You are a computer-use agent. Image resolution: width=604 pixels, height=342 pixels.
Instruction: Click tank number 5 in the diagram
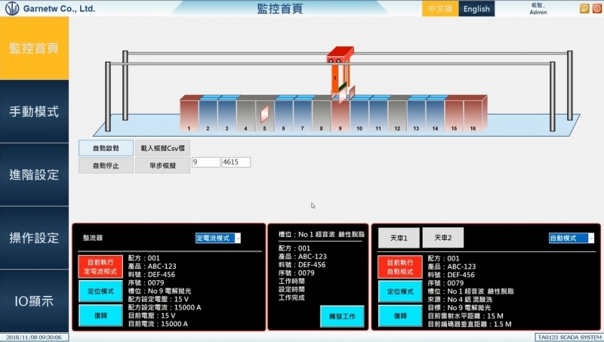[x=264, y=116]
